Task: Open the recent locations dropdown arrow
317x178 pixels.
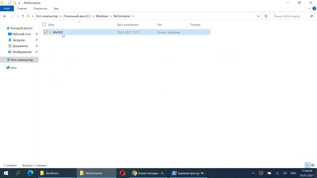Action: (x=18, y=16)
